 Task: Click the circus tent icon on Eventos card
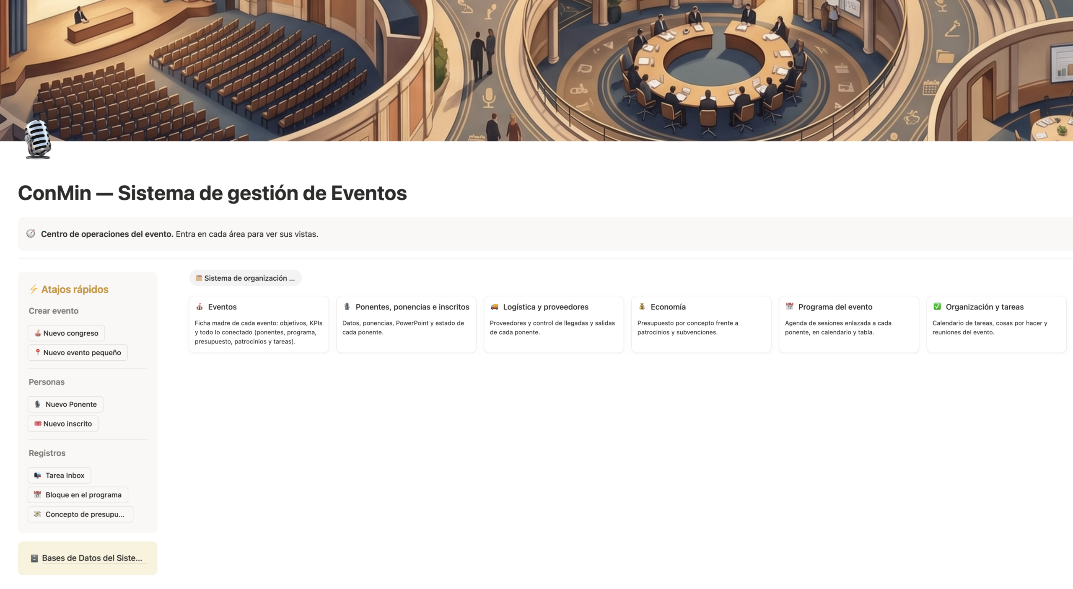point(200,307)
